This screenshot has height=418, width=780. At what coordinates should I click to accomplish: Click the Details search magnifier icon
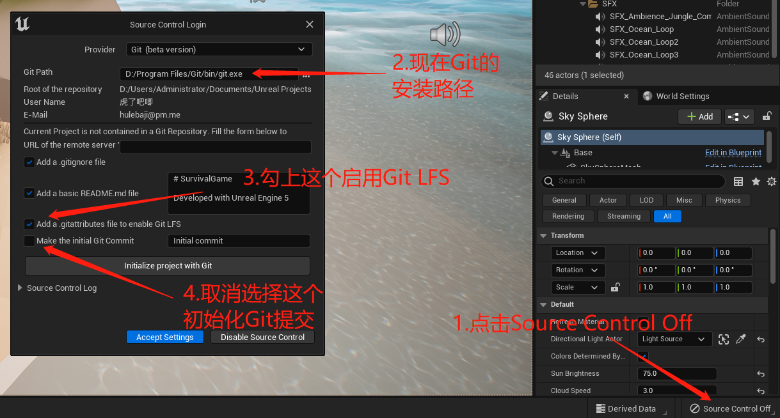pyautogui.click(x=549, y=182)
